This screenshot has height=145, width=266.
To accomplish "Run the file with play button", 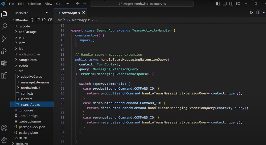I will 251,13.
